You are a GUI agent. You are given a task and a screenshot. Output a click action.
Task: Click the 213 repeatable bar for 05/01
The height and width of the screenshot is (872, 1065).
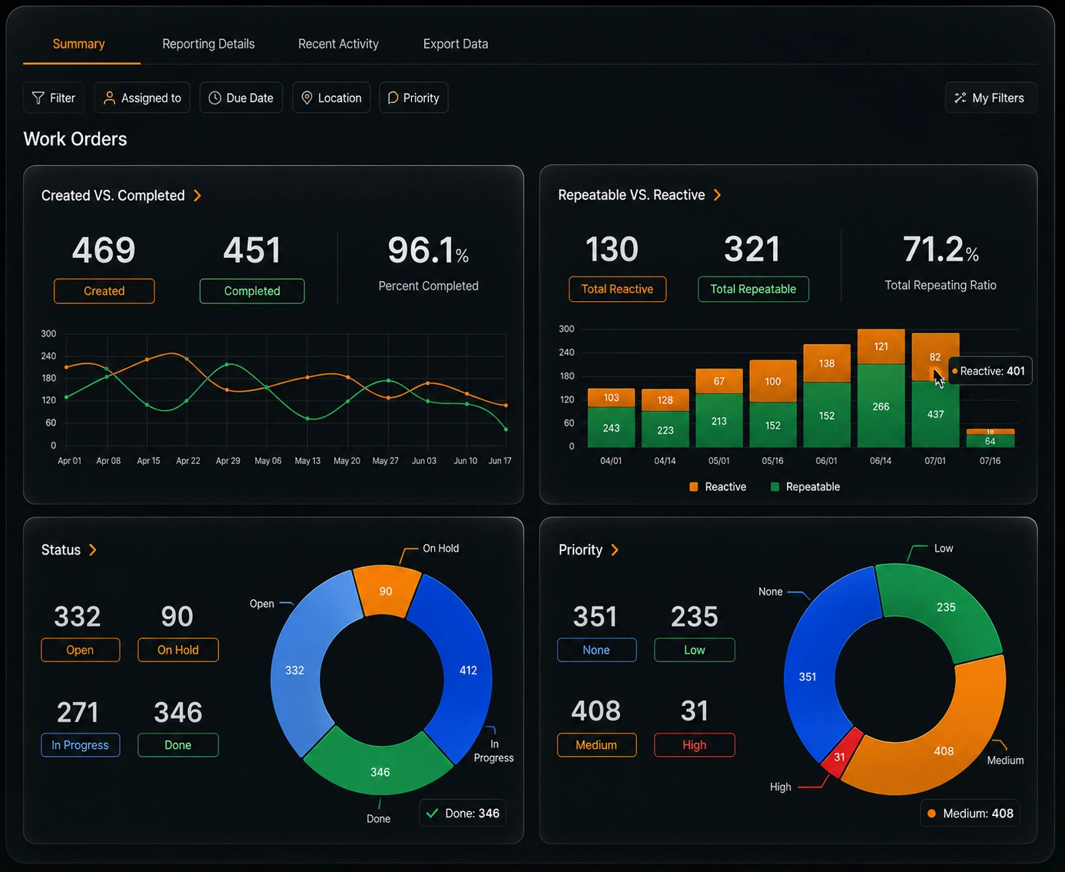pos(719,421)
